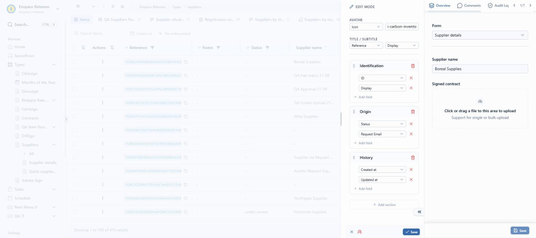Open the ID field dropdown
The height and width of the screenshot is (238, 536).
click(382, 78)
